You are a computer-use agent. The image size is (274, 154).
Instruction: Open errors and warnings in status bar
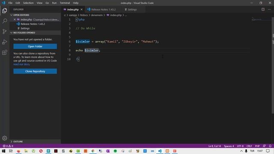tap(8, 146)
